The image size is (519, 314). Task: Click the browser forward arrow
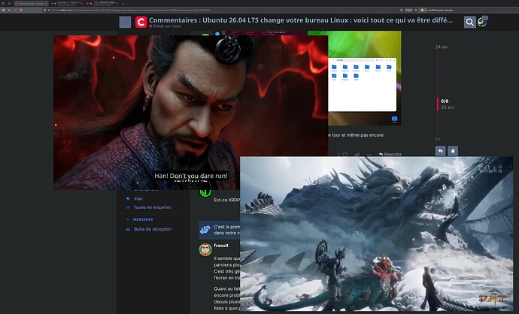pos(15,11)
